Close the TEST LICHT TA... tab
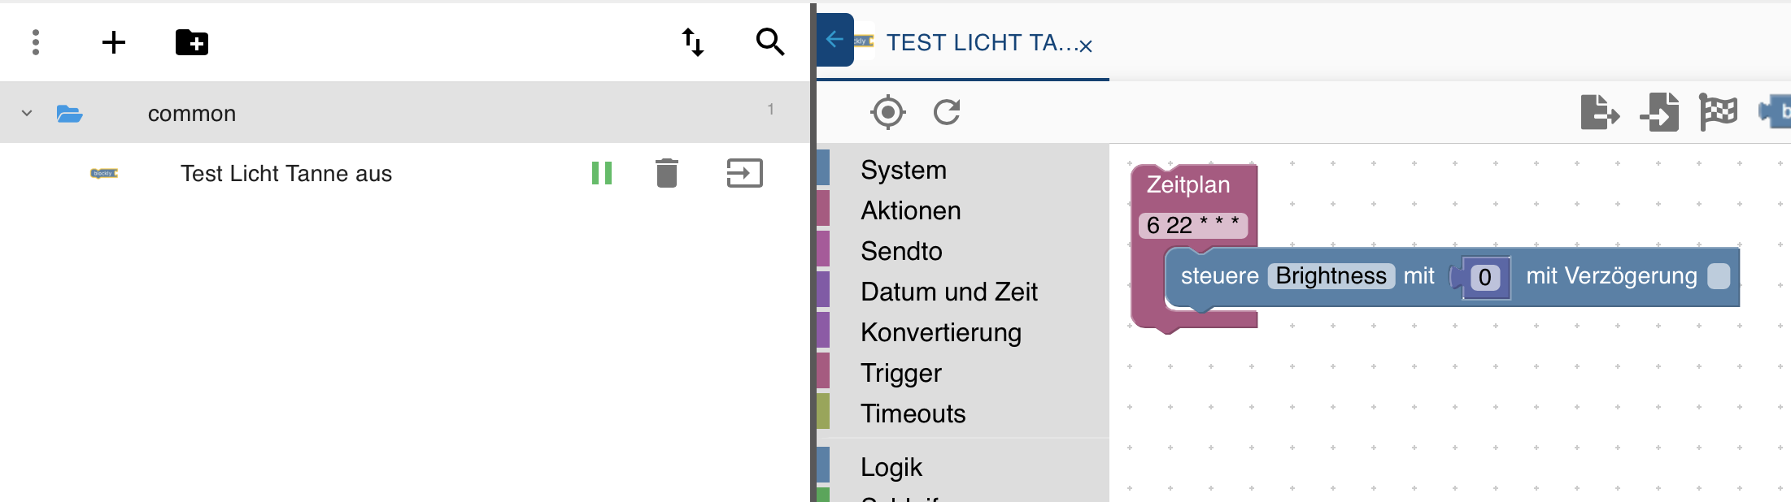The height and width of the screenshot is (502, 1791). coord(1086,46)
